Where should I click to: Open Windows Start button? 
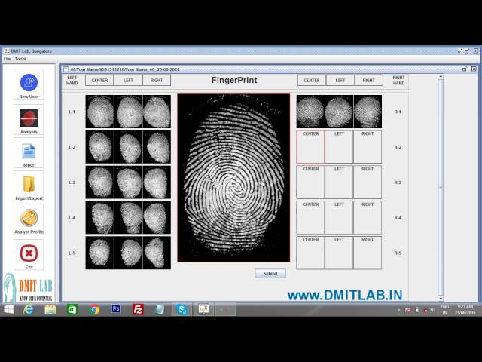pos(8,309)
